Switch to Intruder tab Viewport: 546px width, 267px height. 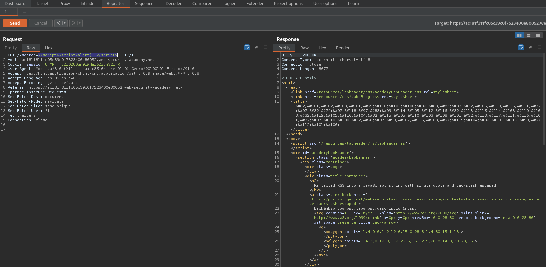point(88,4)
